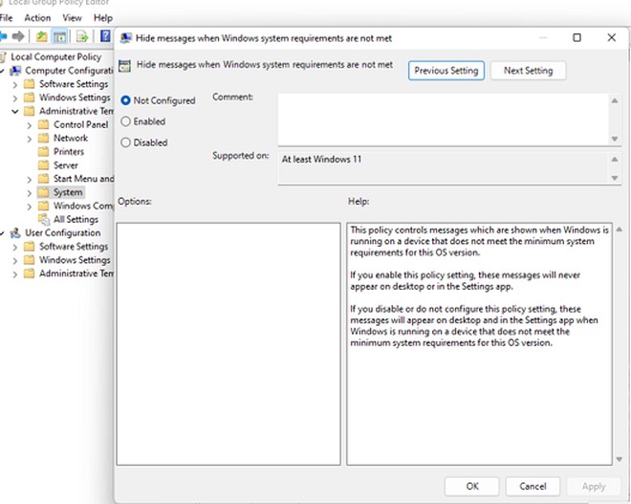Screen dimensions: 631x504
Task: Select the Computer Configuration node icon
Action: [x=15, y=71]
